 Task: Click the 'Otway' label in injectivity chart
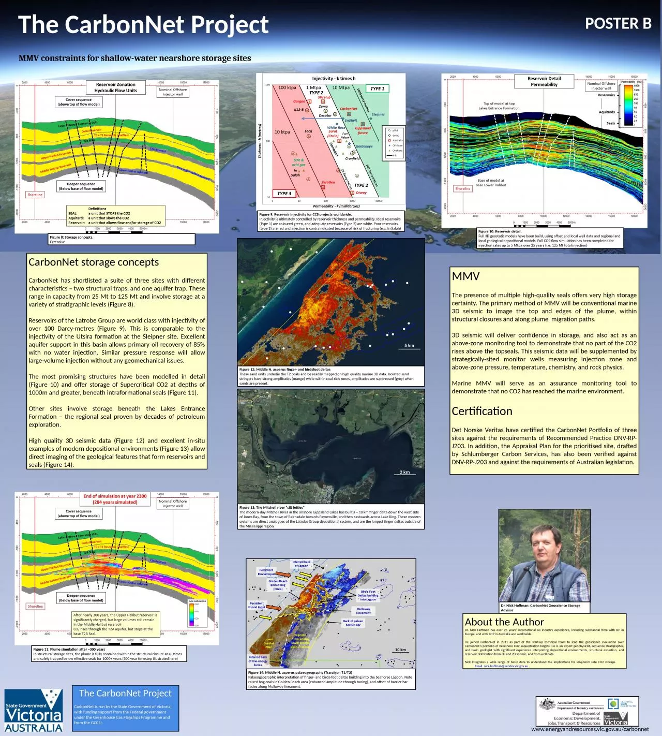361,193
